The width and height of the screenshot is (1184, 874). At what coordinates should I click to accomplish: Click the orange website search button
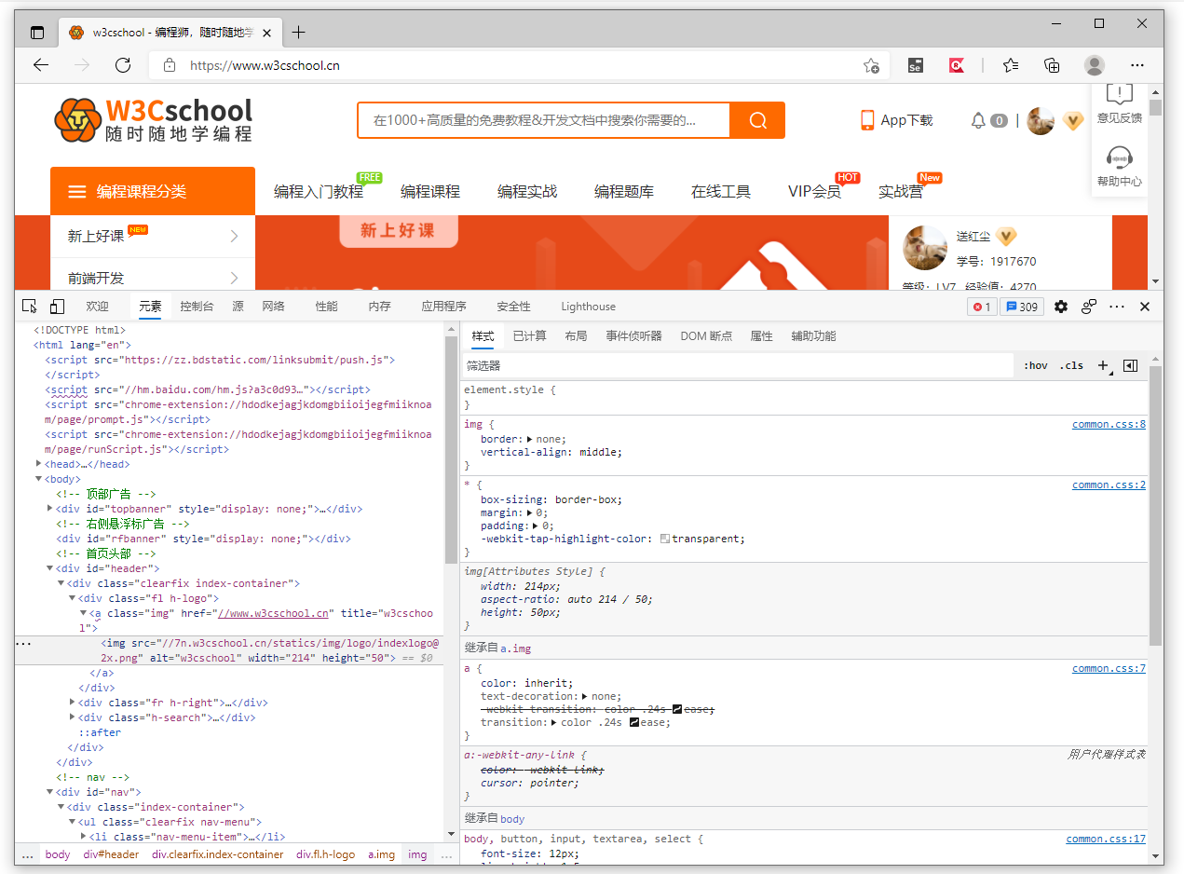pyautogui.click(x=757, y=120)
